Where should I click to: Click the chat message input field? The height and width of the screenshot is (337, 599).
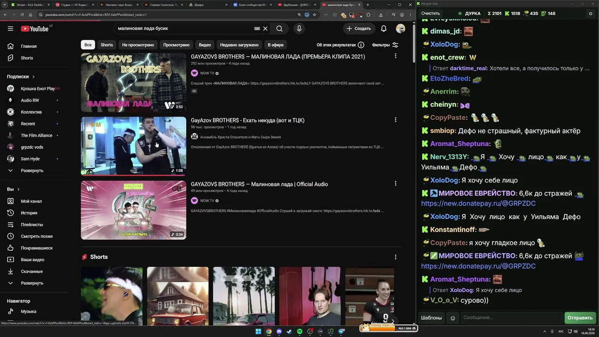point(511,318)
